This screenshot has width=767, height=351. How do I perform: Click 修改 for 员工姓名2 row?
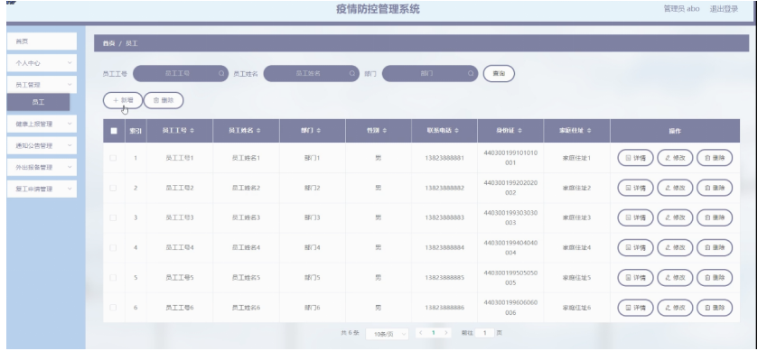tap(675, 188)
